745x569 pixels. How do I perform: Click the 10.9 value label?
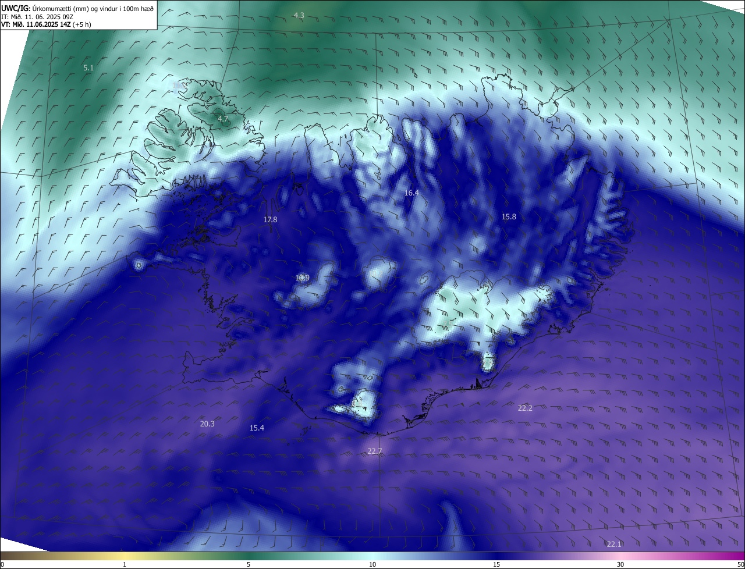point(302,278)
